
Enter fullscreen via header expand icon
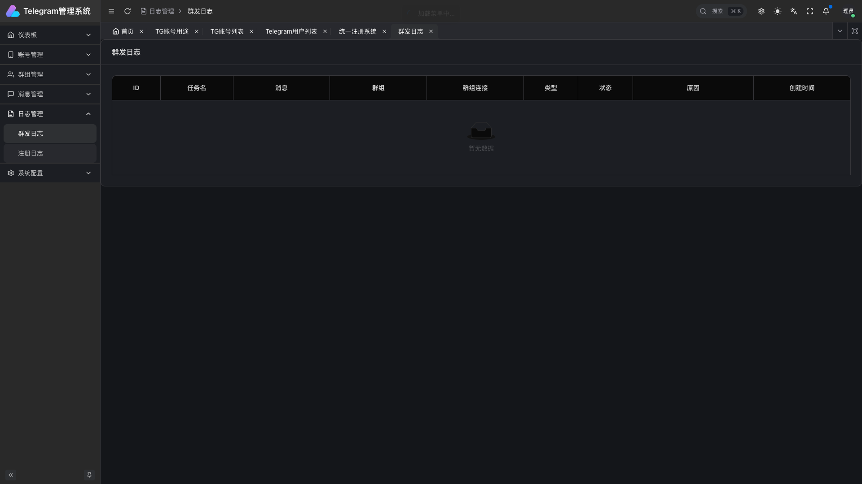click(810, 11)
